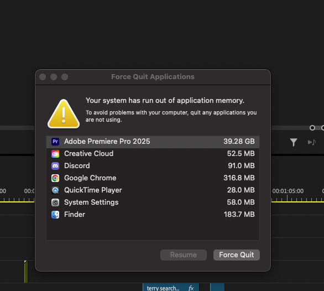
Task: Click the Creative Cloud icon
Action: click(55, 154)
